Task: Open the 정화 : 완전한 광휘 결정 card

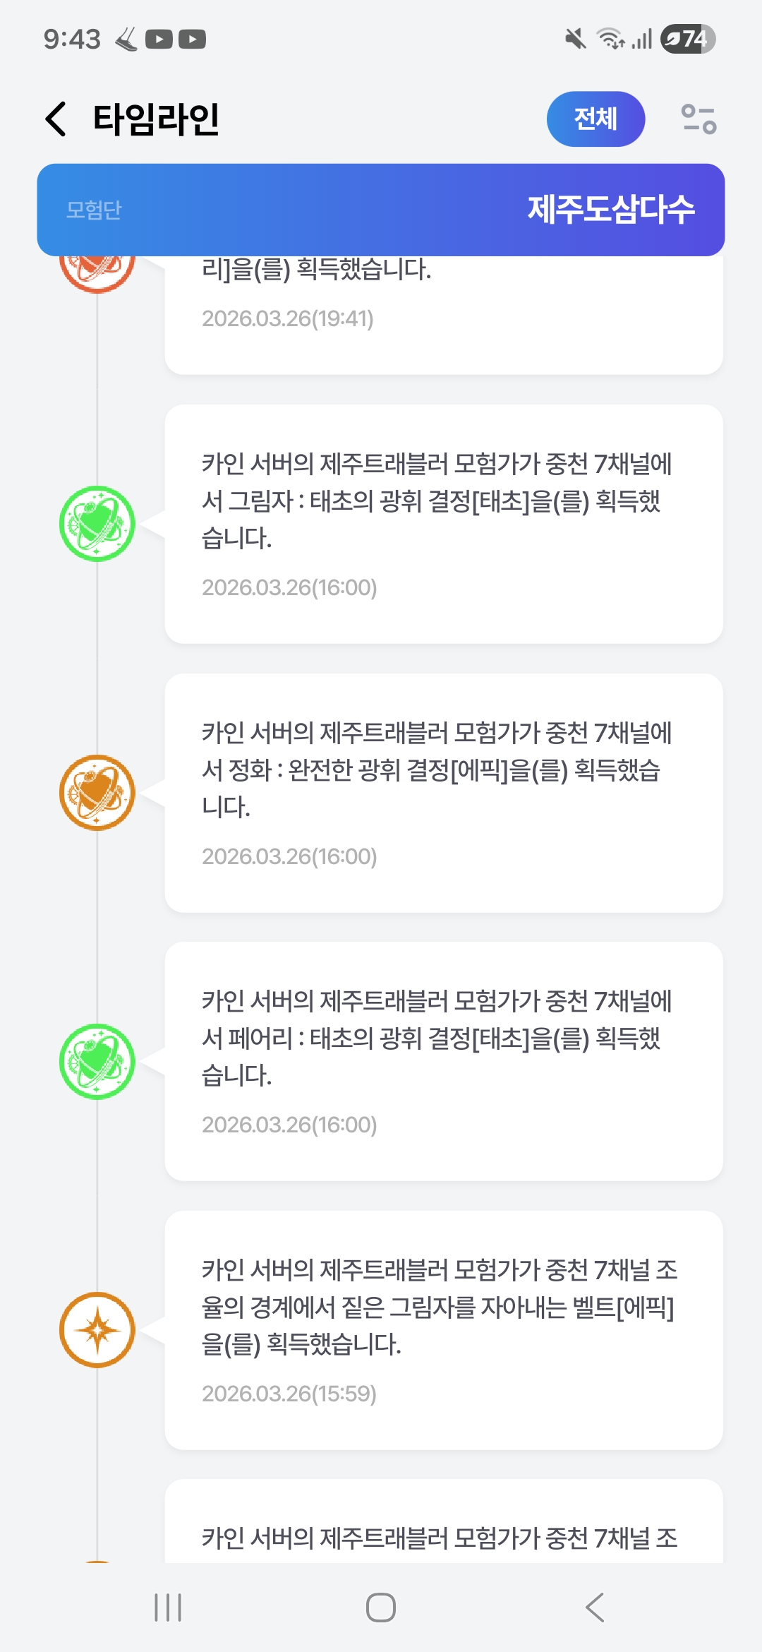Action: 443,793
